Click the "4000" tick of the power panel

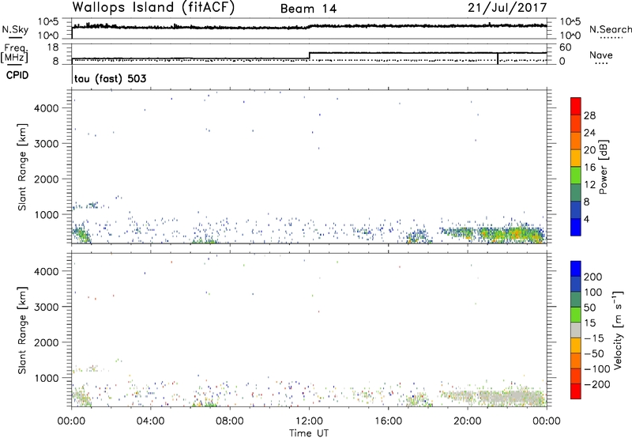click(x=47, y=108)
